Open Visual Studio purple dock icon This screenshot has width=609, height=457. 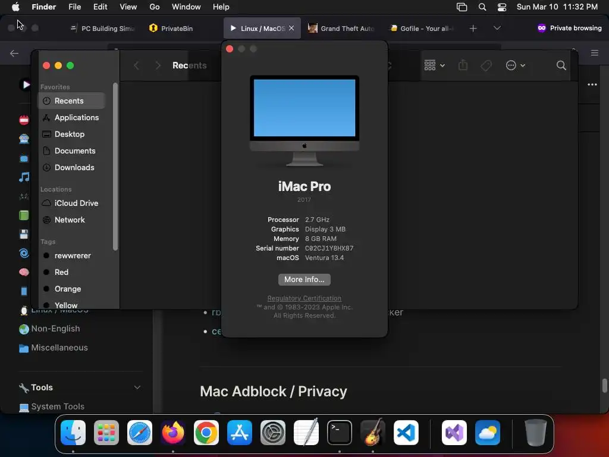coord(454,433)
